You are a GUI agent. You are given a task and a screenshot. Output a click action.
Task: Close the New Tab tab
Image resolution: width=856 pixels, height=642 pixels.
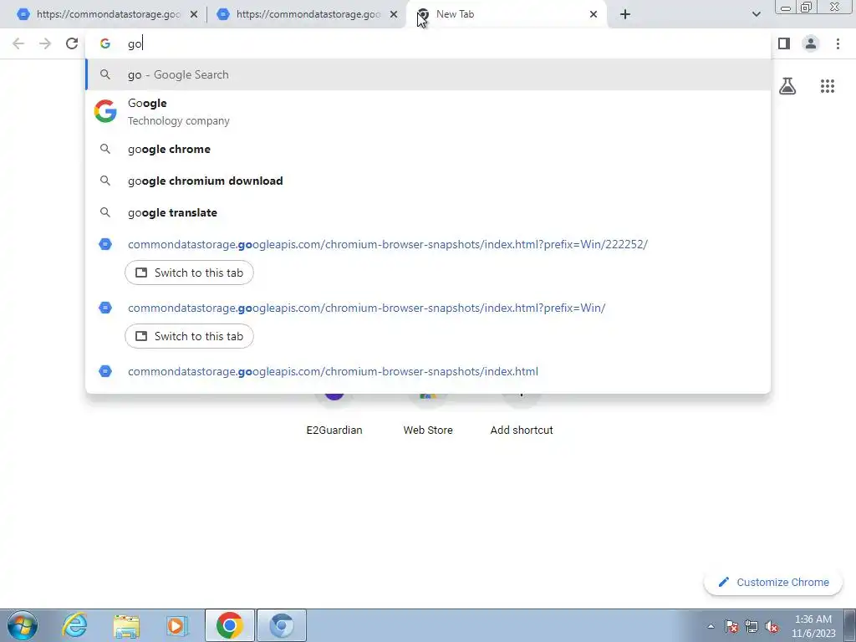coord(594,14)
